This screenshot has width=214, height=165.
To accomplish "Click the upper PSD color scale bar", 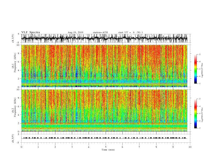I will [x=195, y=69].
